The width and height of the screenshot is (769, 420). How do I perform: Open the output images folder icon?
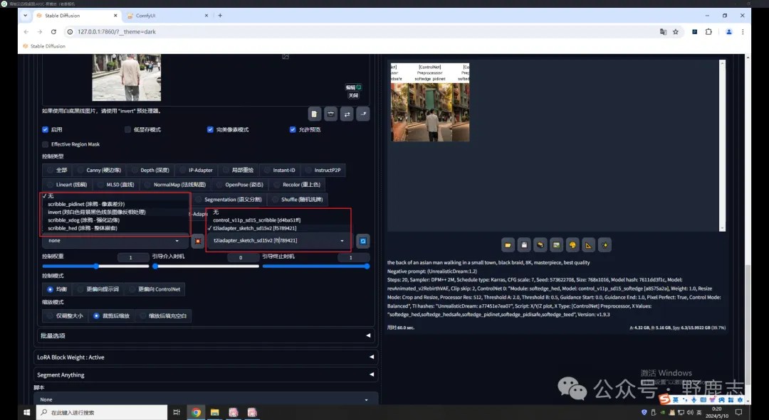(x=508, y=244)
